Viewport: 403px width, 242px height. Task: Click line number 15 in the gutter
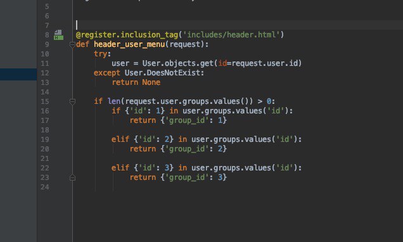pyautogui.click(x=45, y=102)
